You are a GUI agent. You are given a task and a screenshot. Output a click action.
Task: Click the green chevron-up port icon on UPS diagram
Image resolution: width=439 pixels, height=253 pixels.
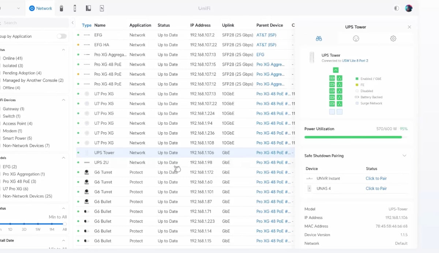click(x=335, y=70)
